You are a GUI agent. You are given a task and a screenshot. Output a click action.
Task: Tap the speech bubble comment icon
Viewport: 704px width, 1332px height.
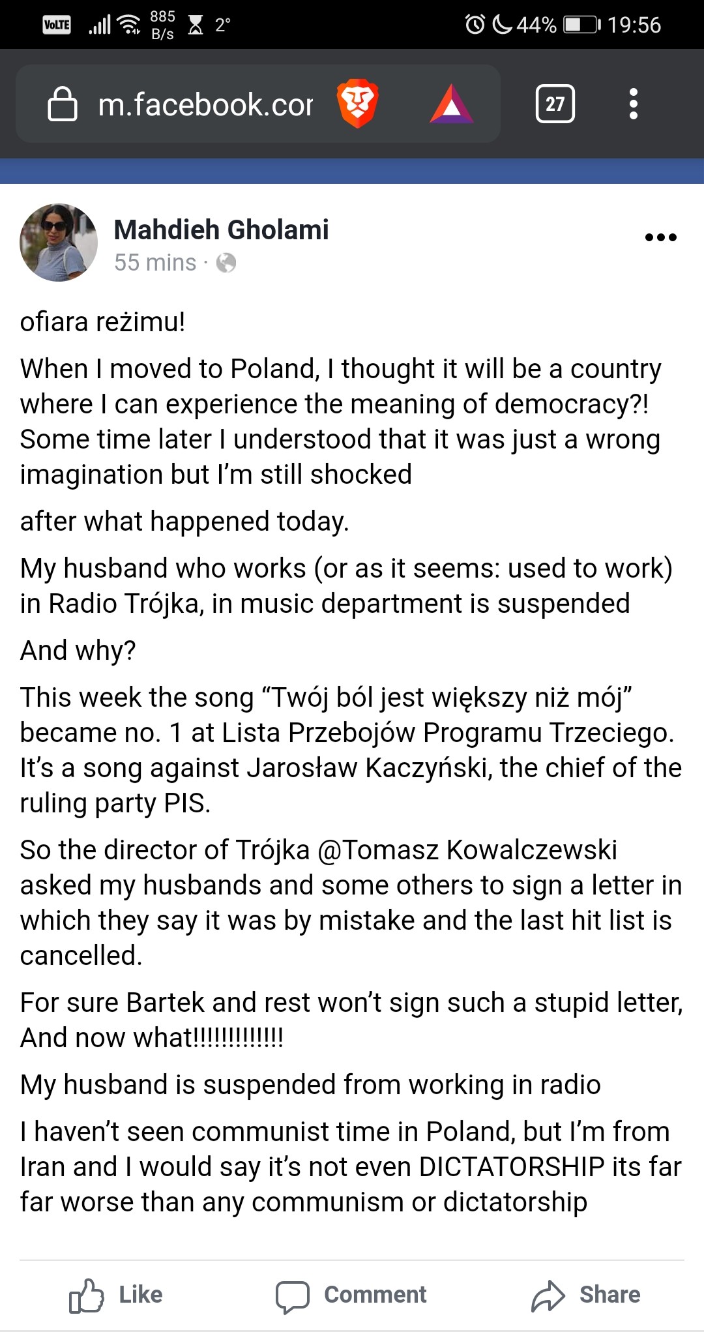292,1296
